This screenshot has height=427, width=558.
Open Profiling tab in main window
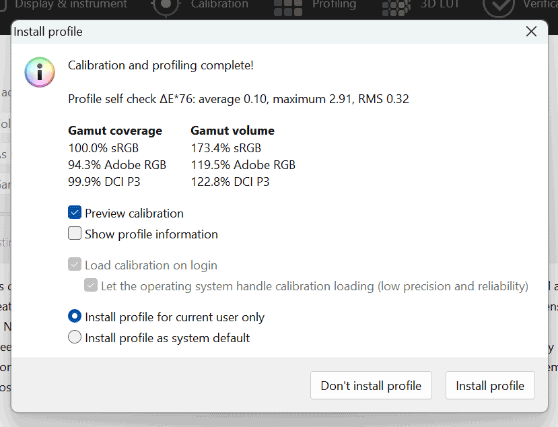coord(334,4)
